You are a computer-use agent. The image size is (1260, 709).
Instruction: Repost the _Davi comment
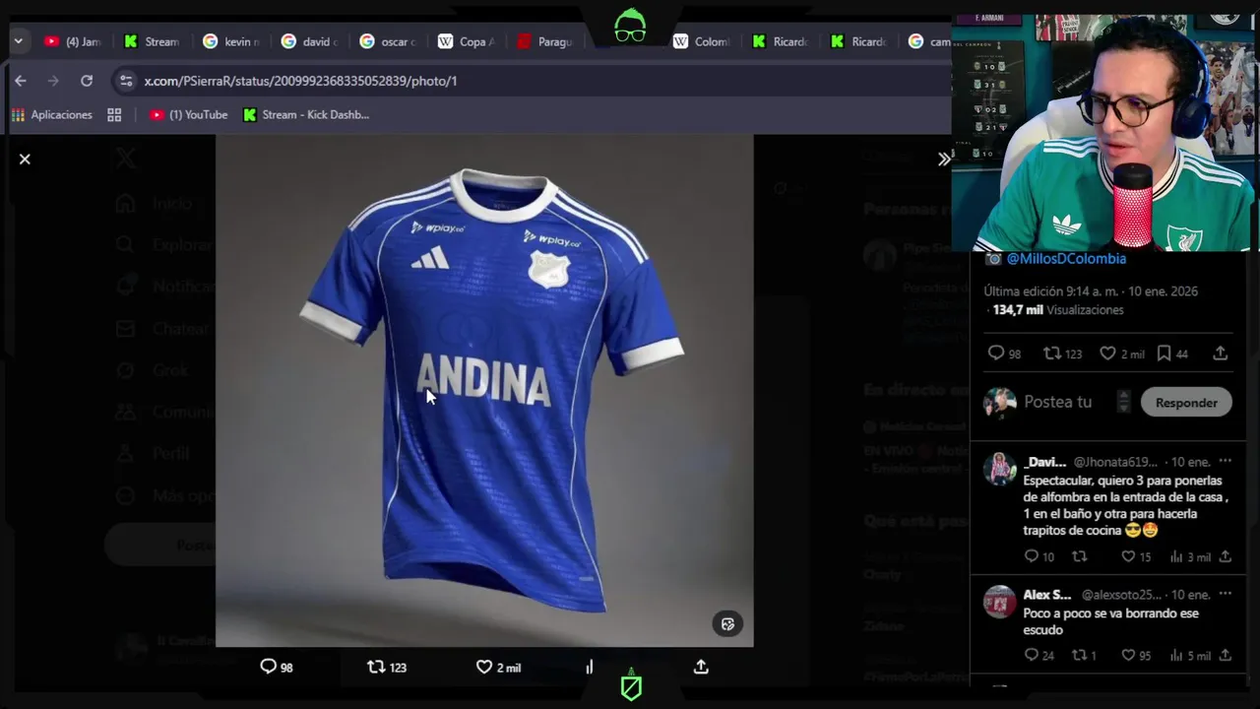pyautogui.click(x=1079, y=556)
